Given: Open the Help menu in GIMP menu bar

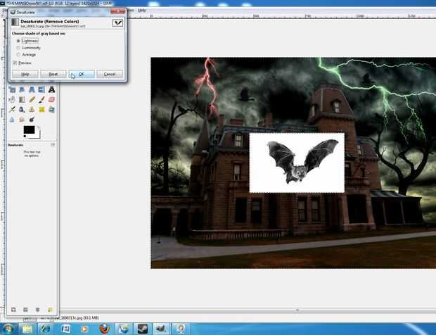Looking at the screenshot, I should 142,11.
